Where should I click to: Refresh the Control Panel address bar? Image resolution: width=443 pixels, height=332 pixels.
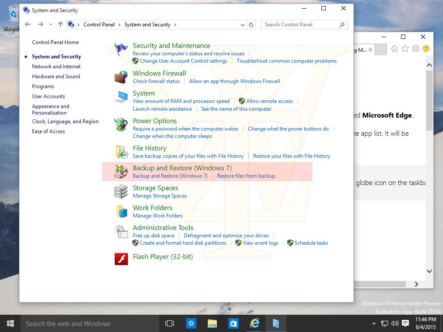click(x=251, y=25)
